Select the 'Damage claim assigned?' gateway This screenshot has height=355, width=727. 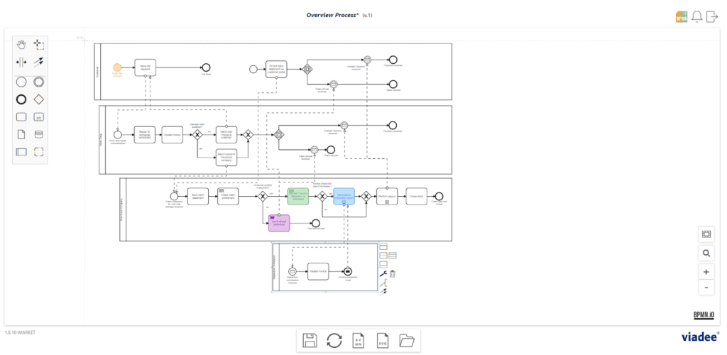[x=198, y=134]
